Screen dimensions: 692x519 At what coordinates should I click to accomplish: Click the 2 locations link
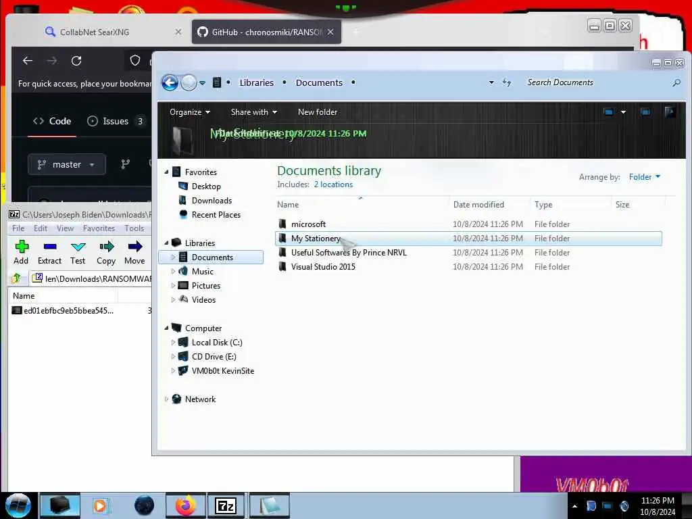pos(333,184)
